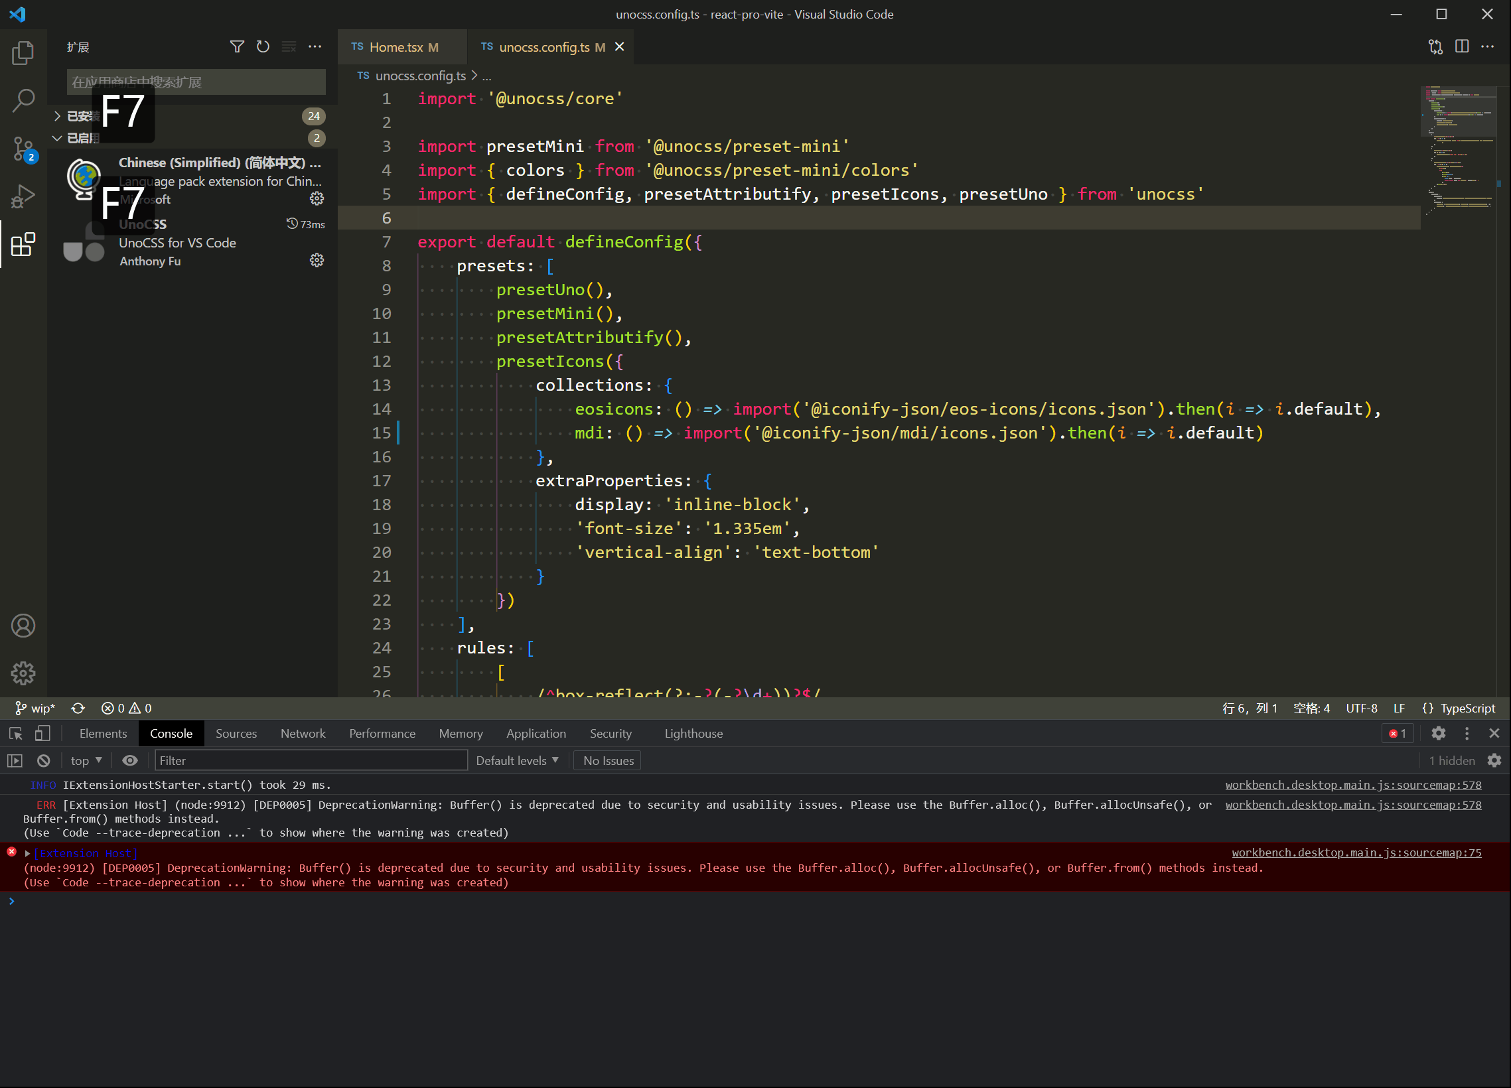This screenshot has width=1511, height=1088.
Task: Focus the console Filter input
Action: tap(311, 760)
